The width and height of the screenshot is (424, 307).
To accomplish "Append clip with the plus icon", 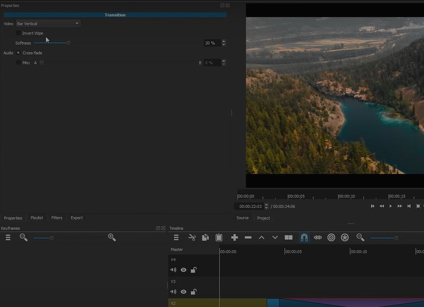I will click(234, 237).
